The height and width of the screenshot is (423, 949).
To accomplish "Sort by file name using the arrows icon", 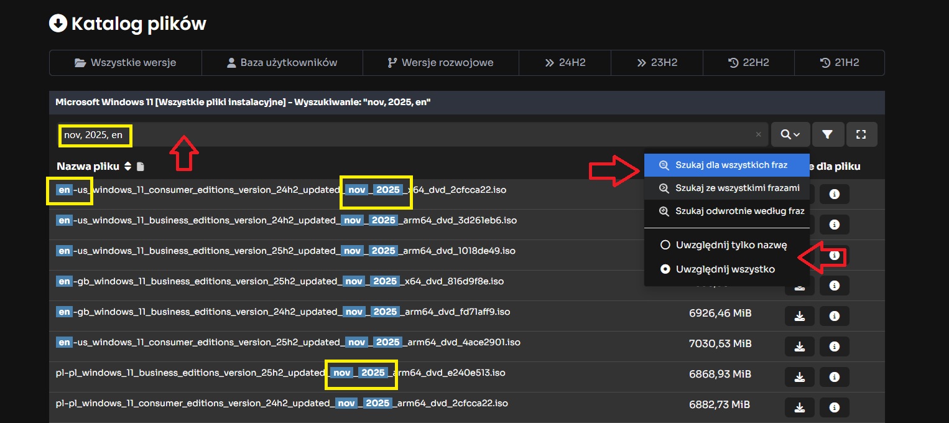I will (x=128, y=167).
